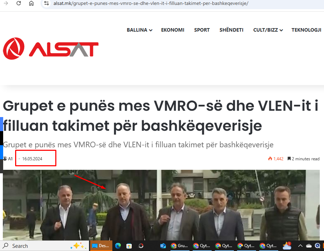The image size is (324, 251).
Task: Show hidden system tray icons
Action: [300, 246]
